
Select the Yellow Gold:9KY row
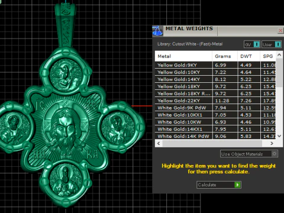[x=215, y=65]
